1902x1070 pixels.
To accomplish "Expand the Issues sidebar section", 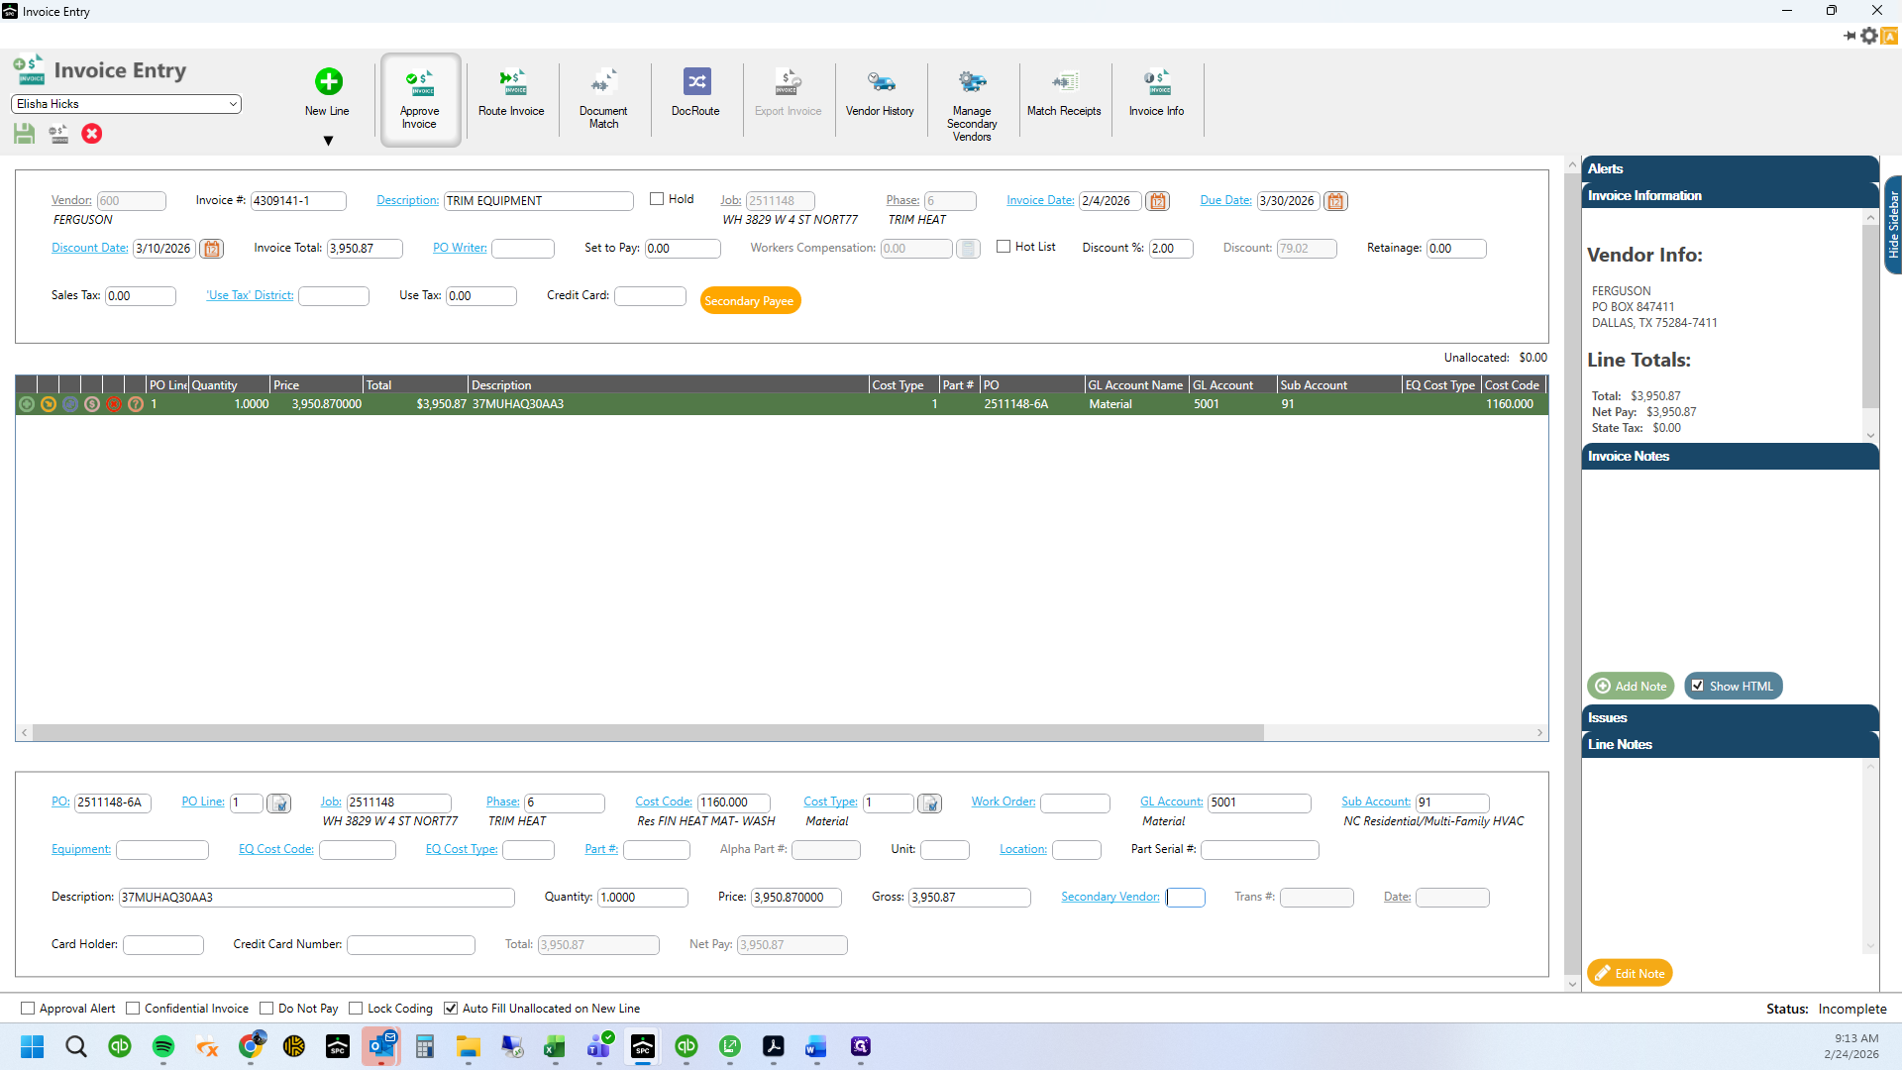I will [1730, 717].
